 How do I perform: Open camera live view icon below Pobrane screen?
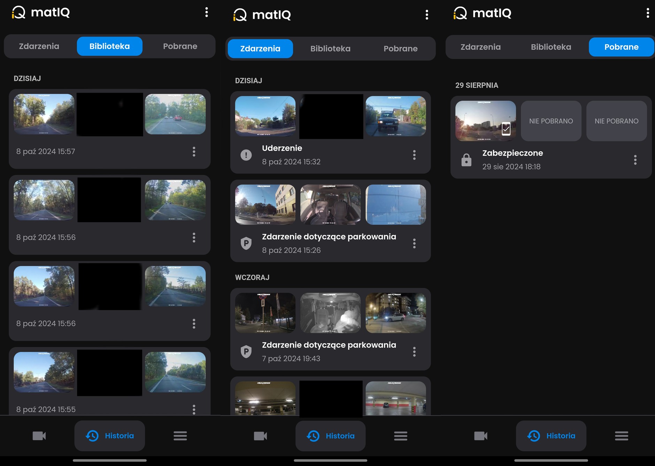[480, 436]
